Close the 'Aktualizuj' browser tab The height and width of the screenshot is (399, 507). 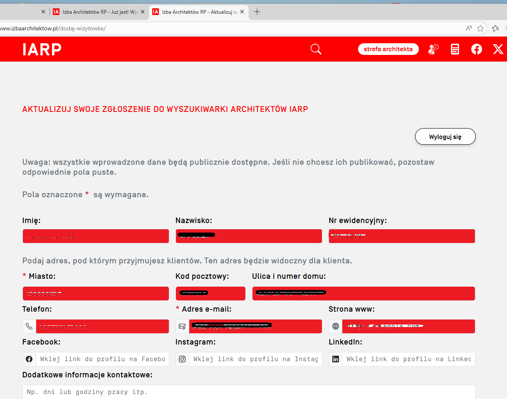click(x=242, y=12)
